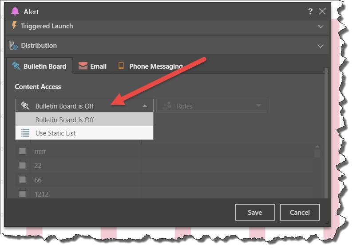Click the Phone Messaging device icon
Viewport: 357px width, 252px height.
121,66
